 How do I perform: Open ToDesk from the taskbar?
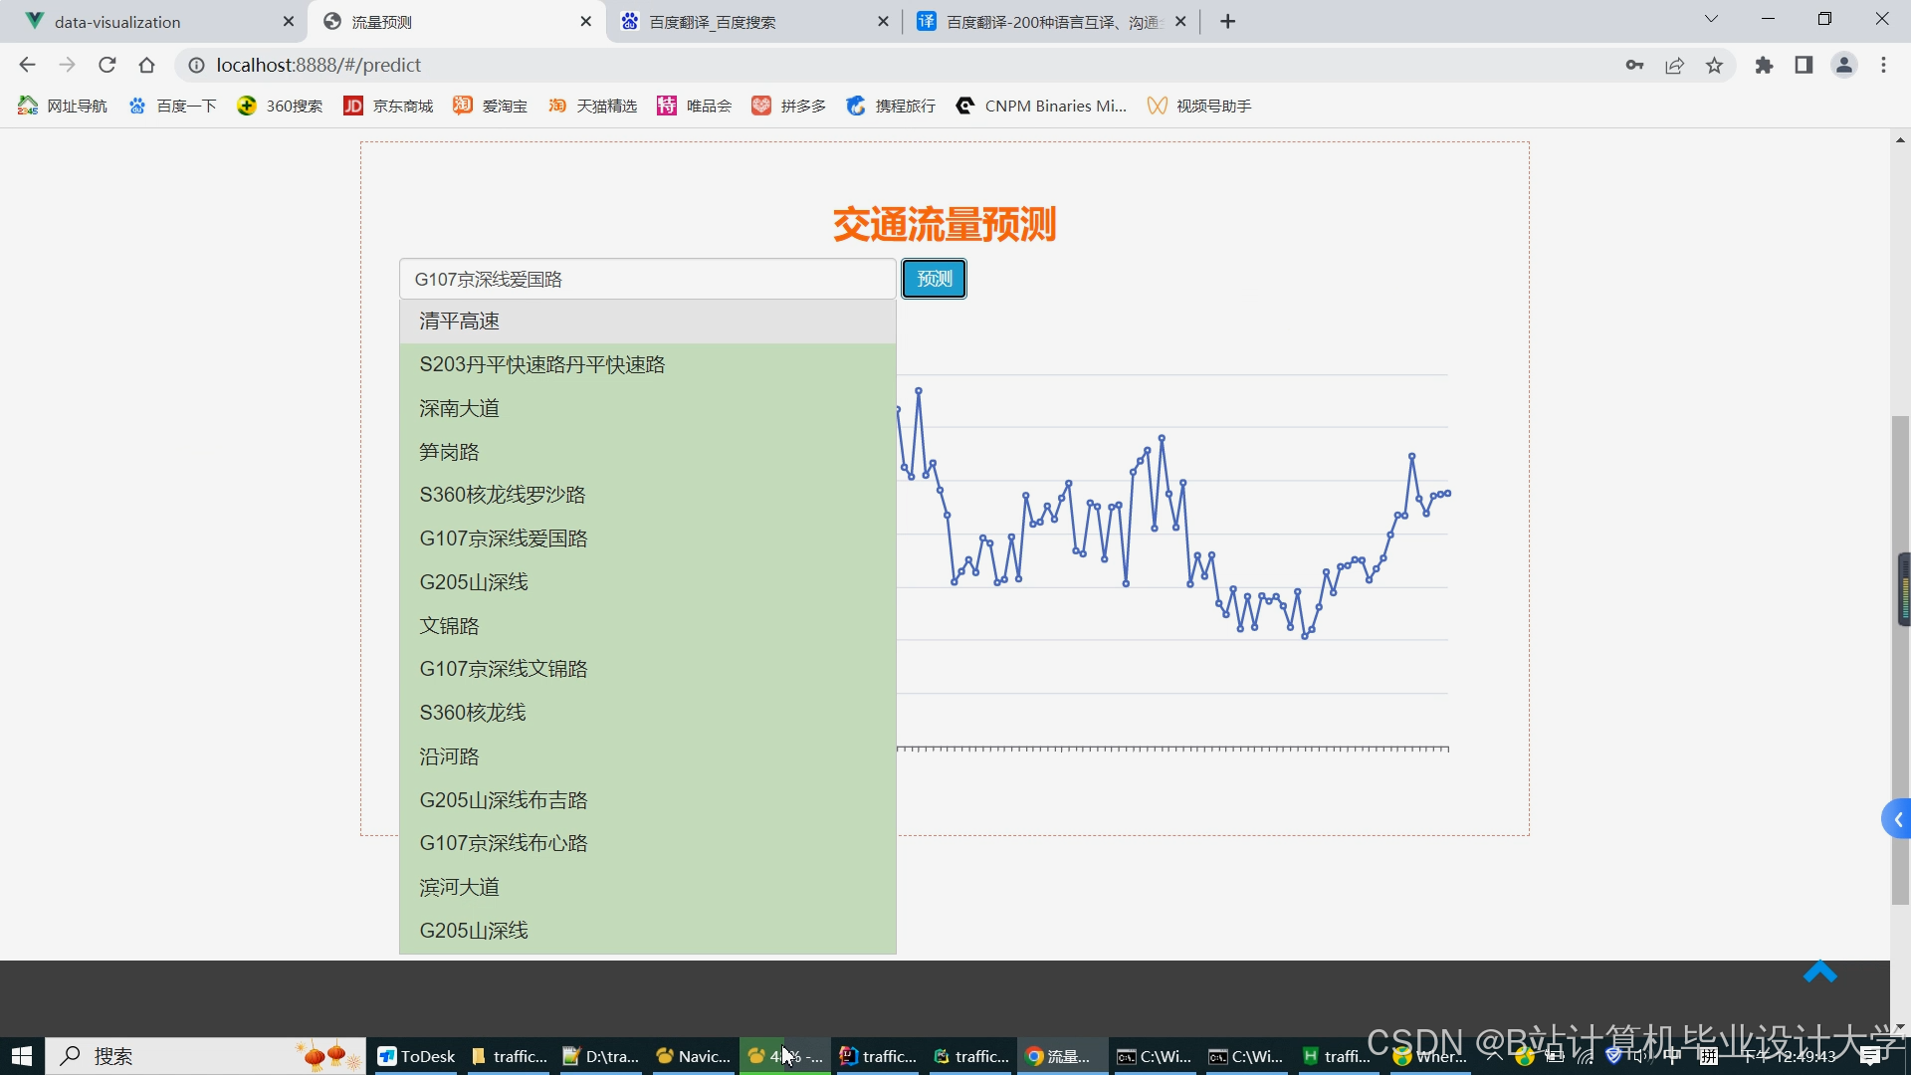pos(415,1055)
